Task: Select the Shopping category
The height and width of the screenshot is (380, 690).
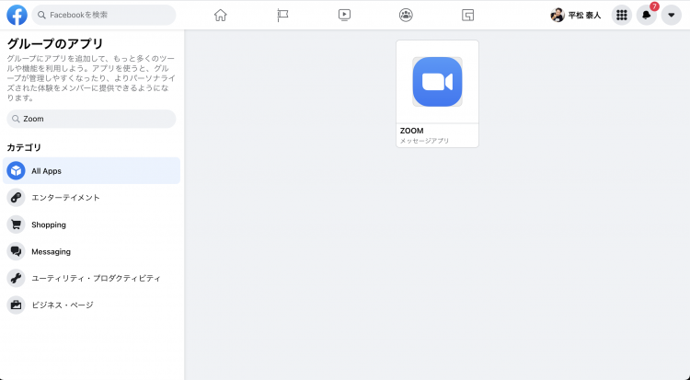Action: click(x=91, y=225)
